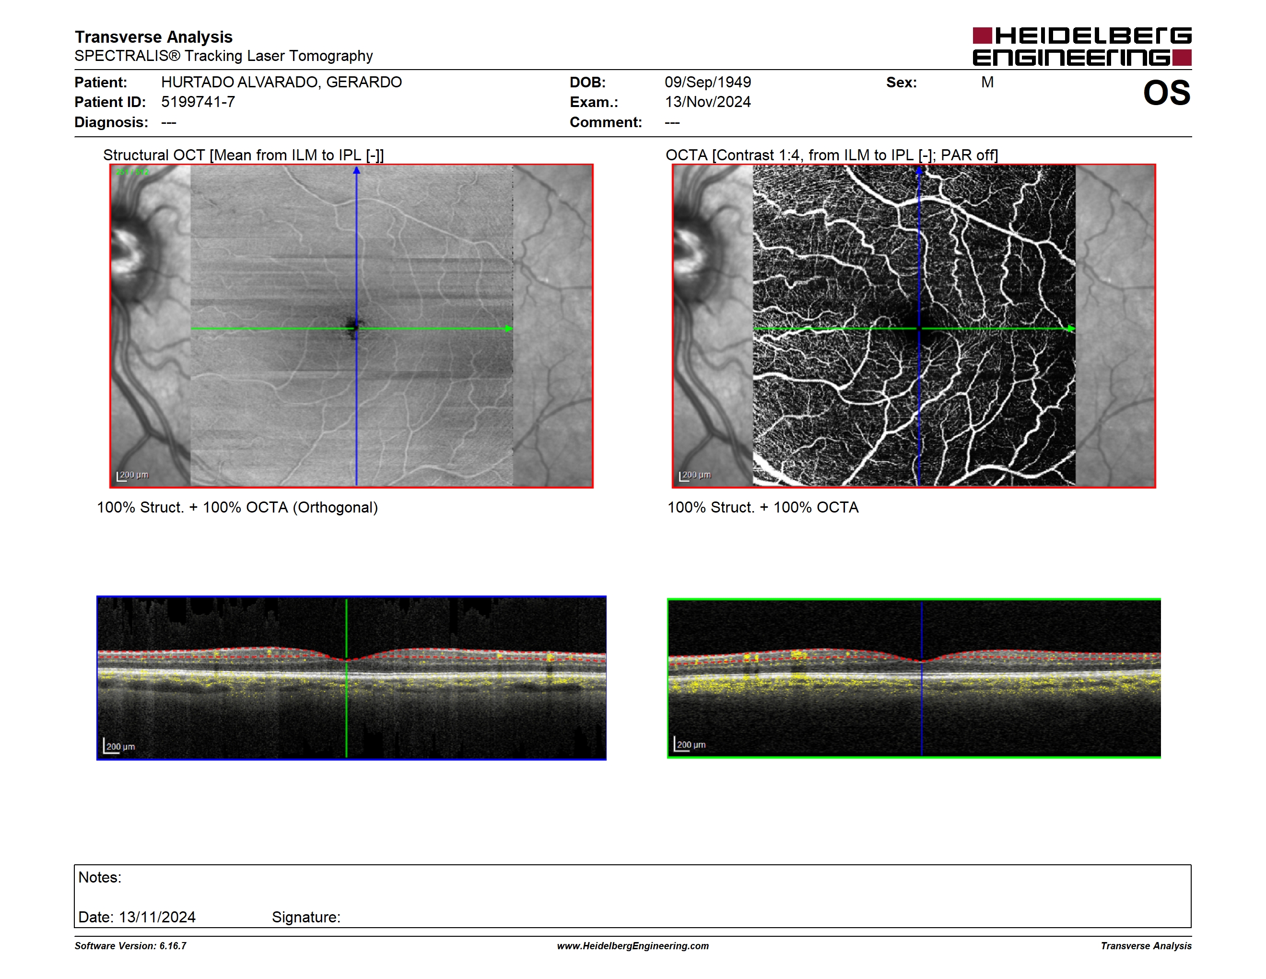1266x979 pixels.
Task: Click the blue arrowhead in Structural OCT image
Action: coord(356,170)
